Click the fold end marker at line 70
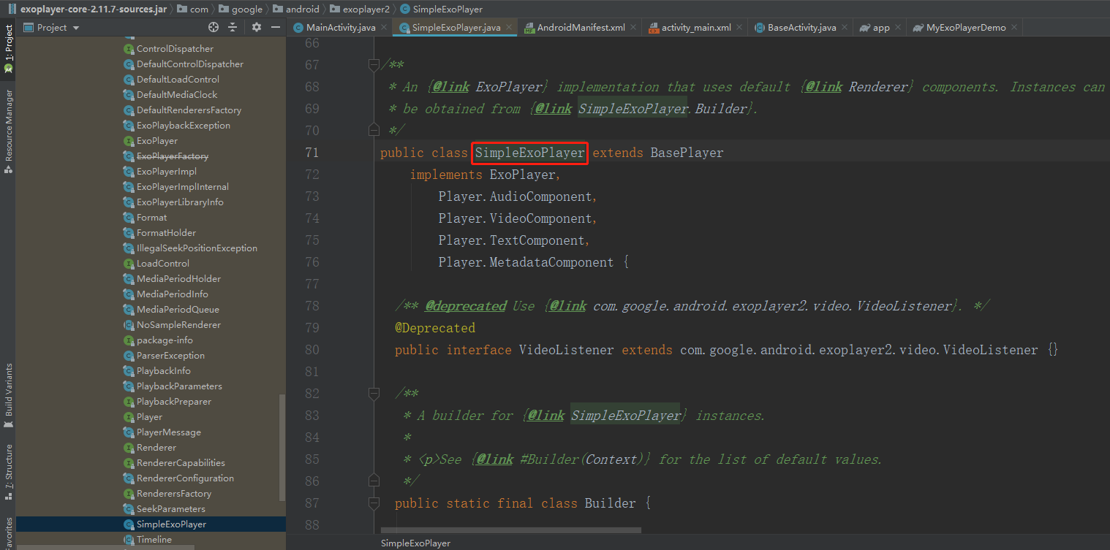The image size is (1110, 550). tap(374, 131)
